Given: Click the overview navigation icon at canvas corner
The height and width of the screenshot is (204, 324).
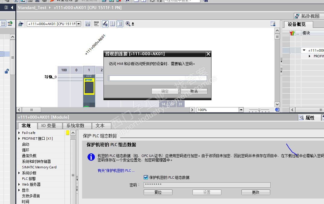Looking at the screenshot, I should pyautogui.click(x=277, y=110).
